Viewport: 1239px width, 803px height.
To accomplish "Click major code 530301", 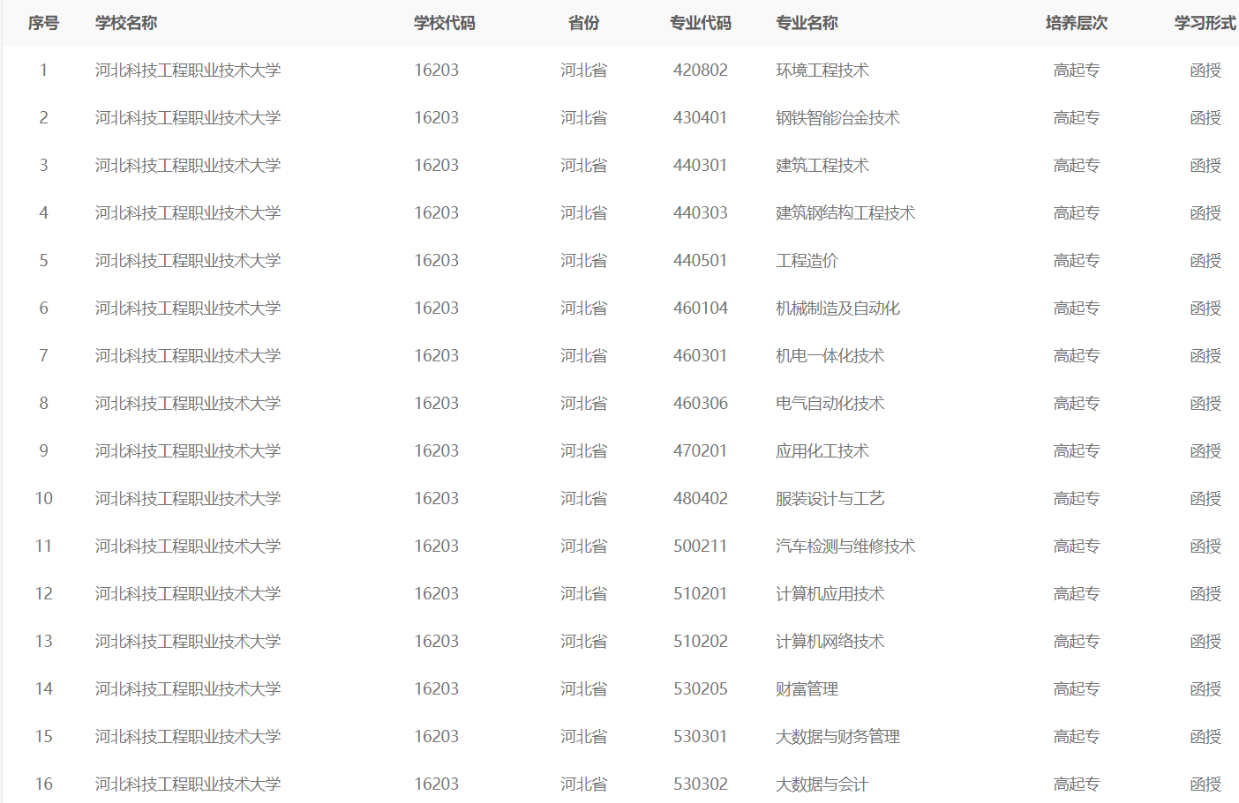I will pos(701,737).
